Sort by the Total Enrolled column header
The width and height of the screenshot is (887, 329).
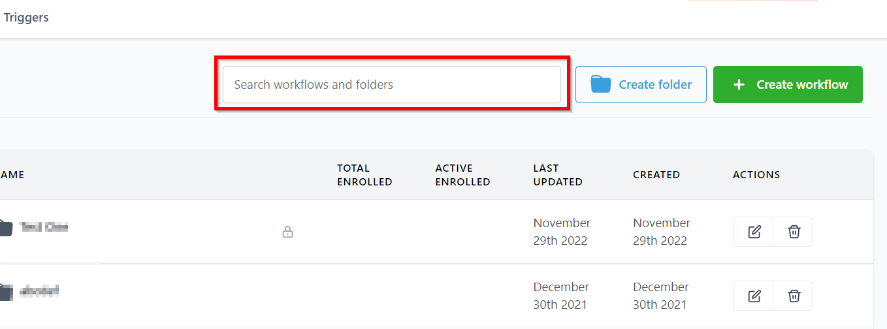pos(364,175)
